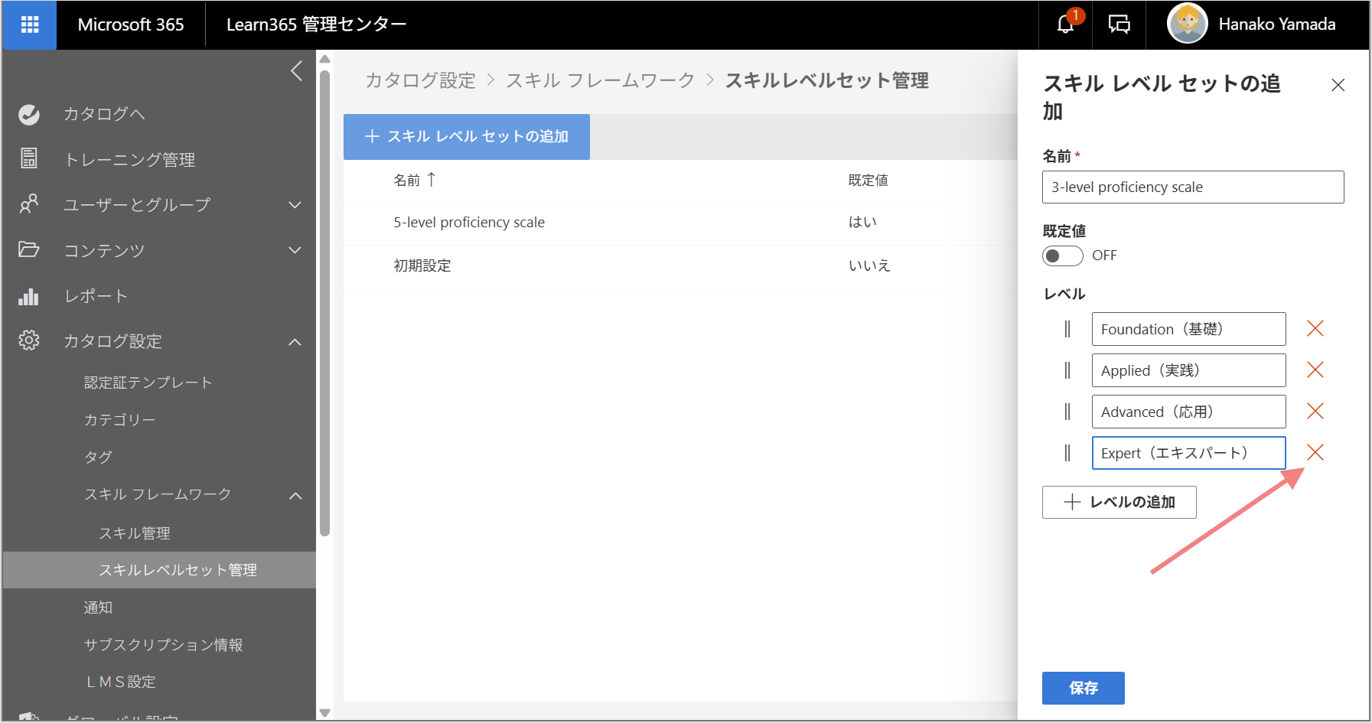
Task: Collapse the スキル フレームワーク submenu
Action: [x=295, y=496]
